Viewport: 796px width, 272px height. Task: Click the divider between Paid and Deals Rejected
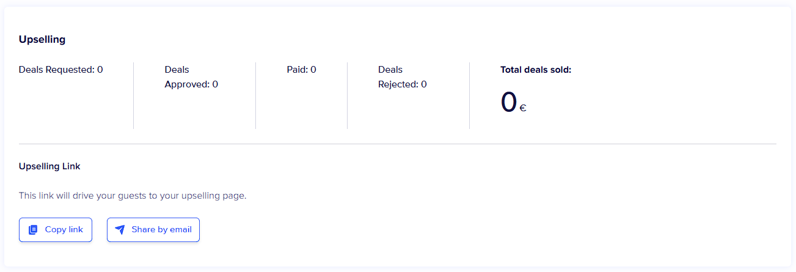pyautogui.click(x=347, y=95)
